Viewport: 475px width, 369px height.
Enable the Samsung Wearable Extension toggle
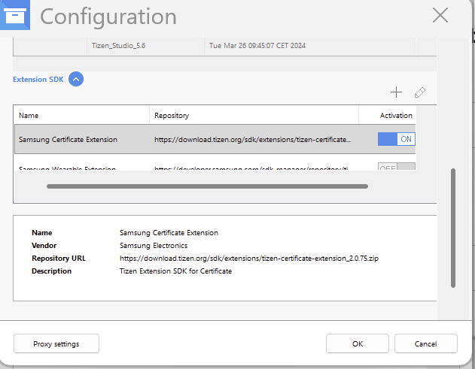396,168
